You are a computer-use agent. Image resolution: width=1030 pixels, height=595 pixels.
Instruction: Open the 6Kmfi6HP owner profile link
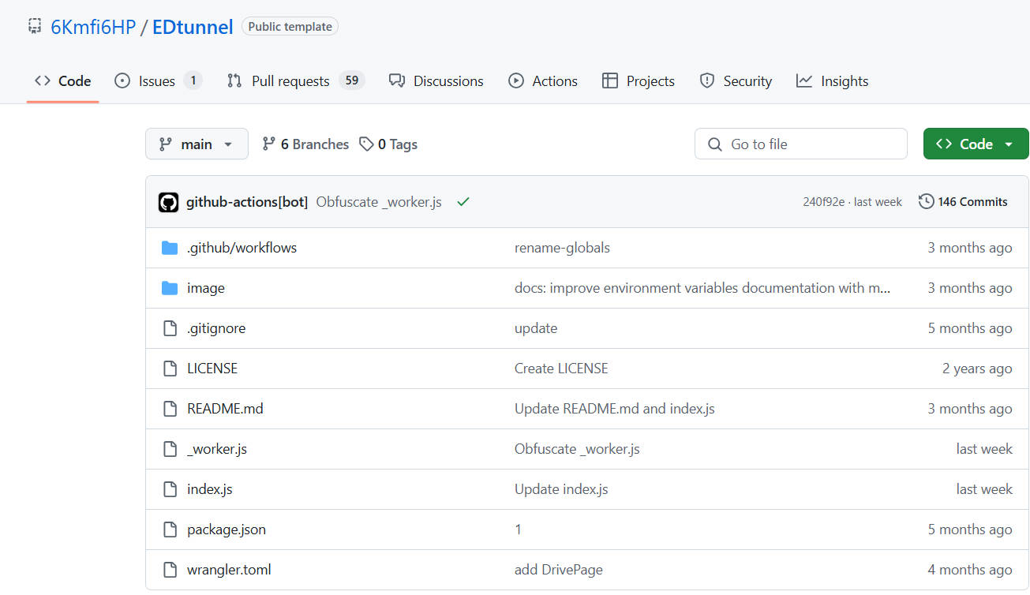[x=93, y=27]
